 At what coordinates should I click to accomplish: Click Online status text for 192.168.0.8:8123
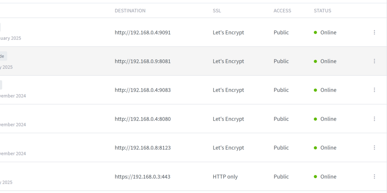coord(328,148)
